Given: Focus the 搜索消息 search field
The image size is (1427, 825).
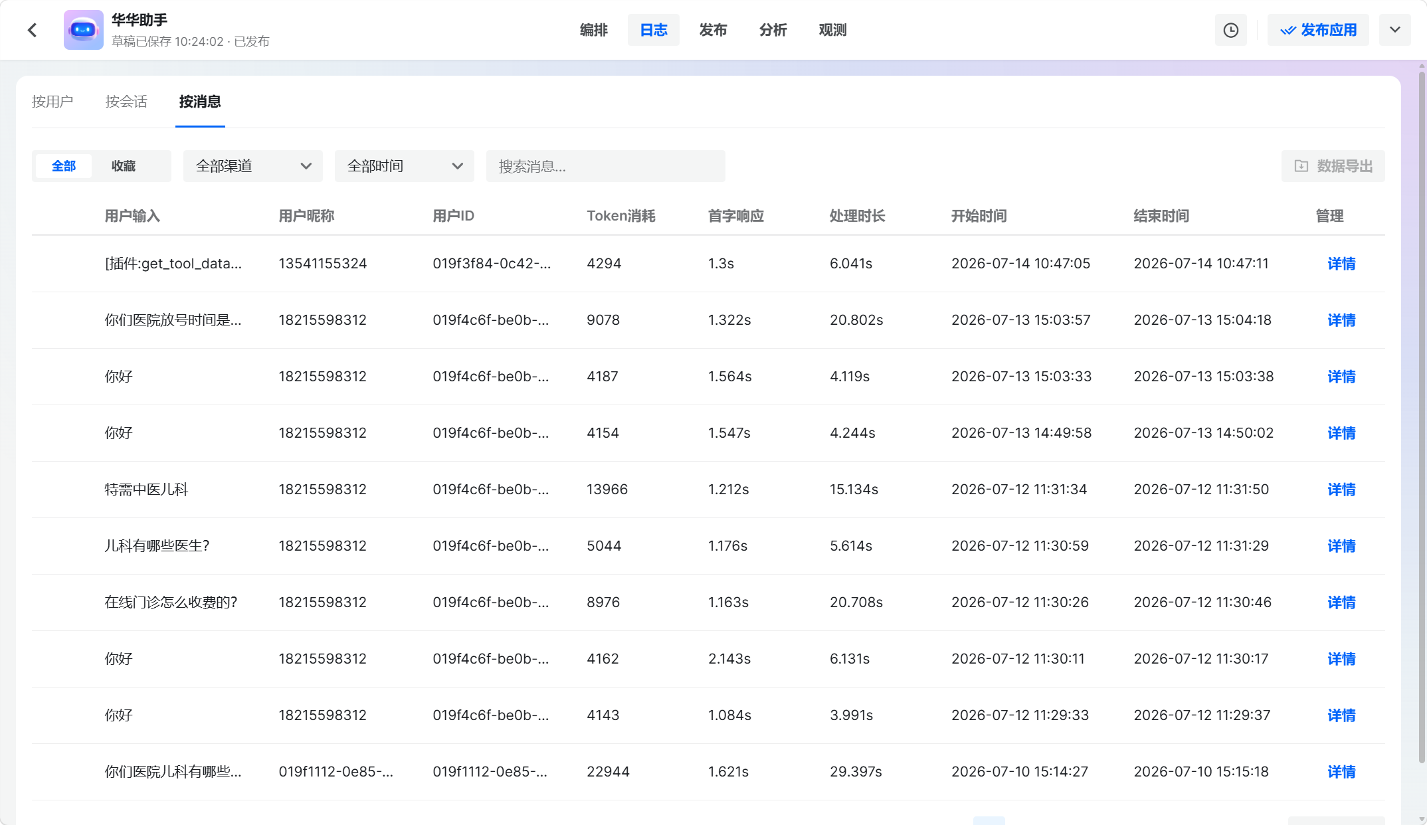Looking at the screenshot, I should click(x=606, y=166).
